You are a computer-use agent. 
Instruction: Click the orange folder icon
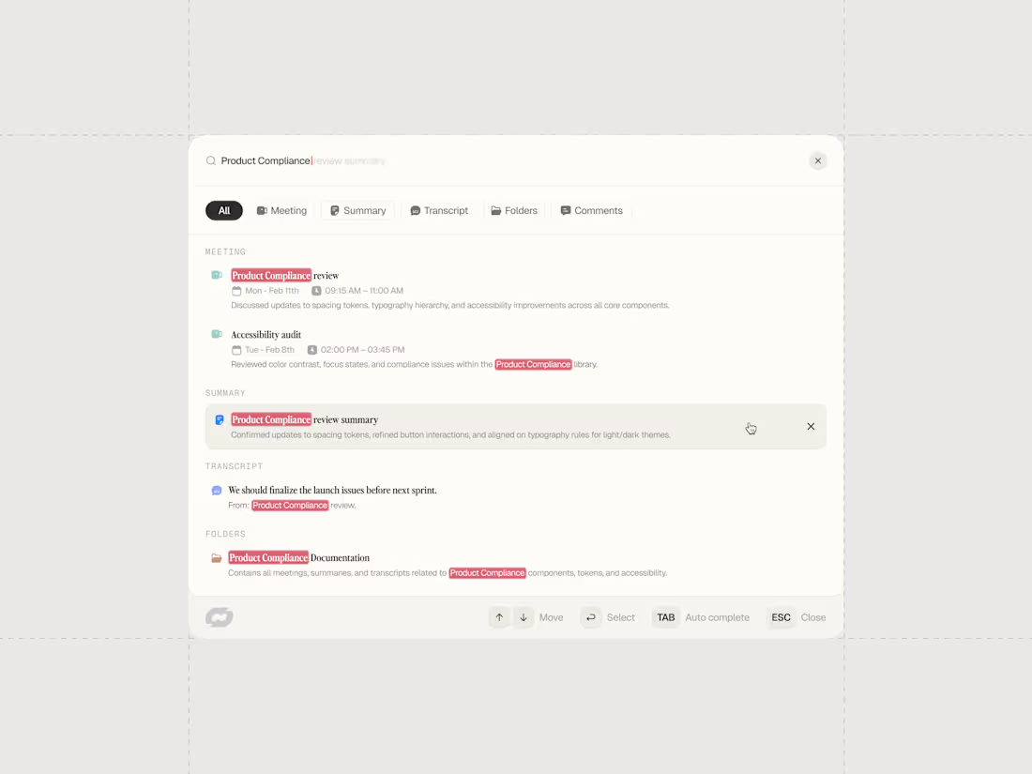click(x=217, y=558)
